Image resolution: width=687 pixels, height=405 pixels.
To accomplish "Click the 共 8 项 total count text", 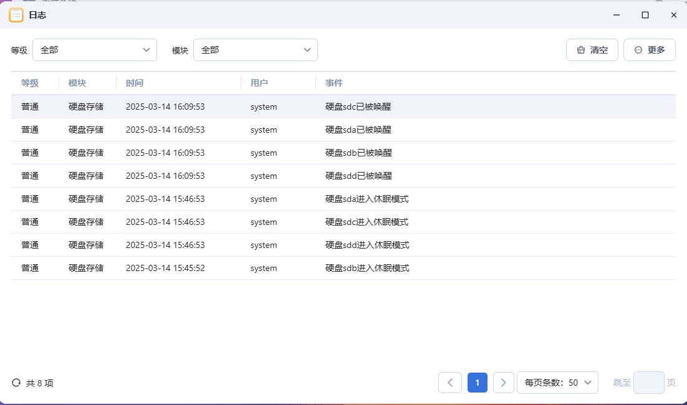I will [x=39, y=383].
